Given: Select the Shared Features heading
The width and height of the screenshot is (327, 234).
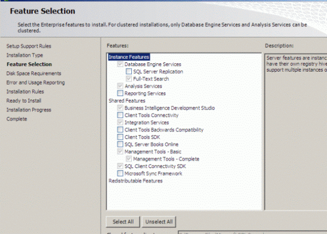Looking at the screenshot, I should tap(127, 101).
